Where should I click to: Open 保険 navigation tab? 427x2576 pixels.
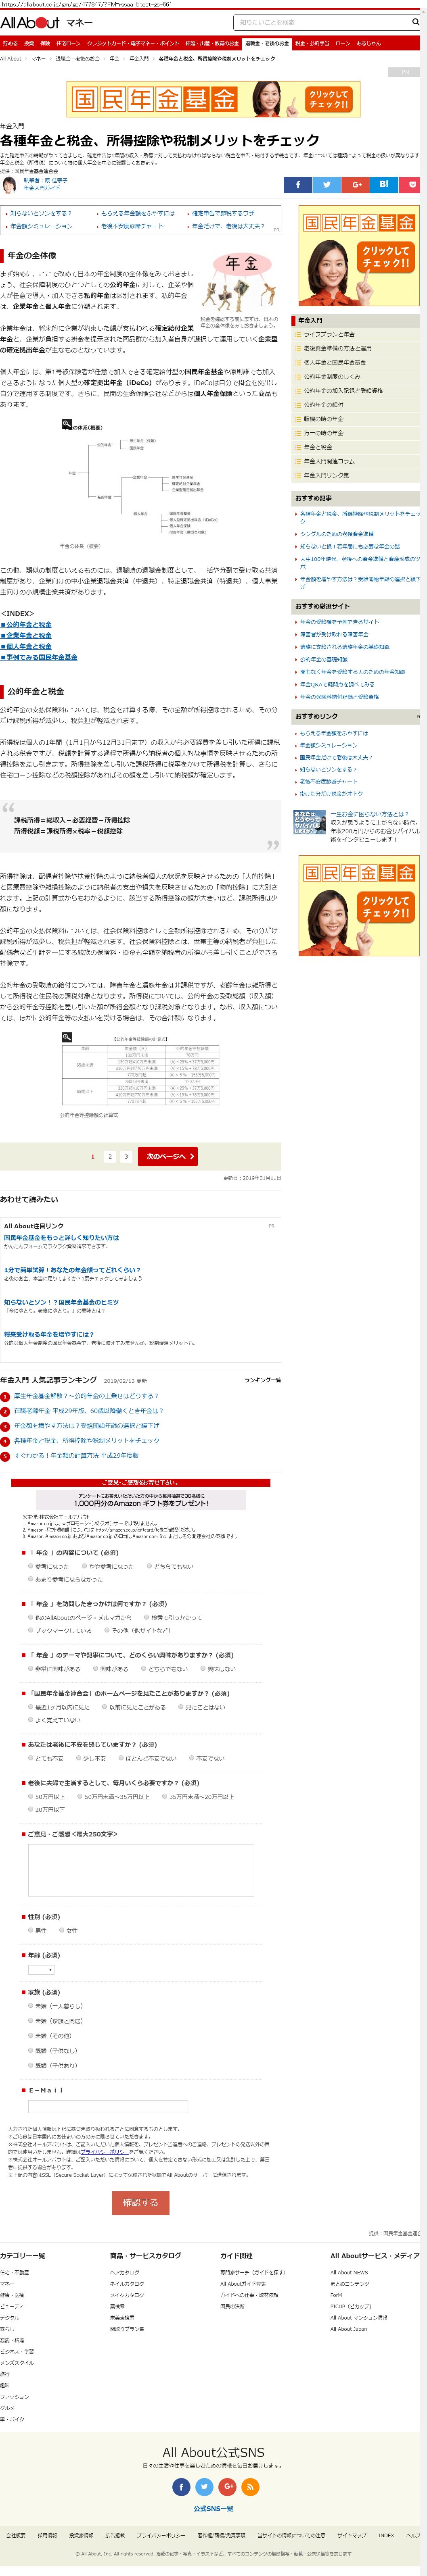coord(45,44)
